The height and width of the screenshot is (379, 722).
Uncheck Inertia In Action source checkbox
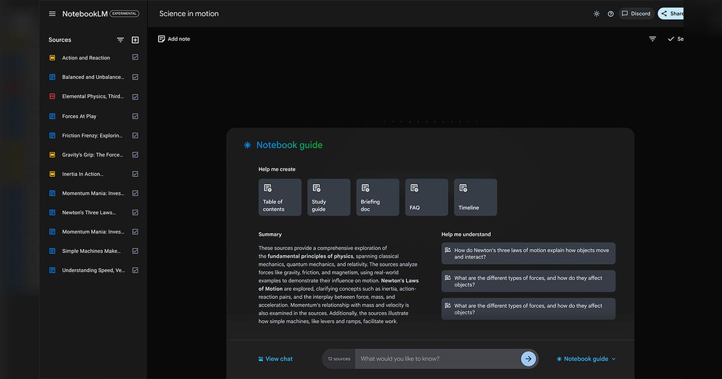pos(135,174)
